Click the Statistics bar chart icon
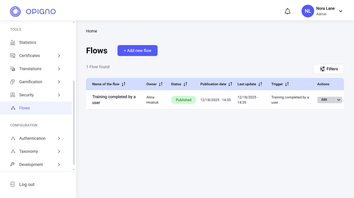The width and height of the screenshot is (354, 198). pyautogui.click(x=13, y=42)
